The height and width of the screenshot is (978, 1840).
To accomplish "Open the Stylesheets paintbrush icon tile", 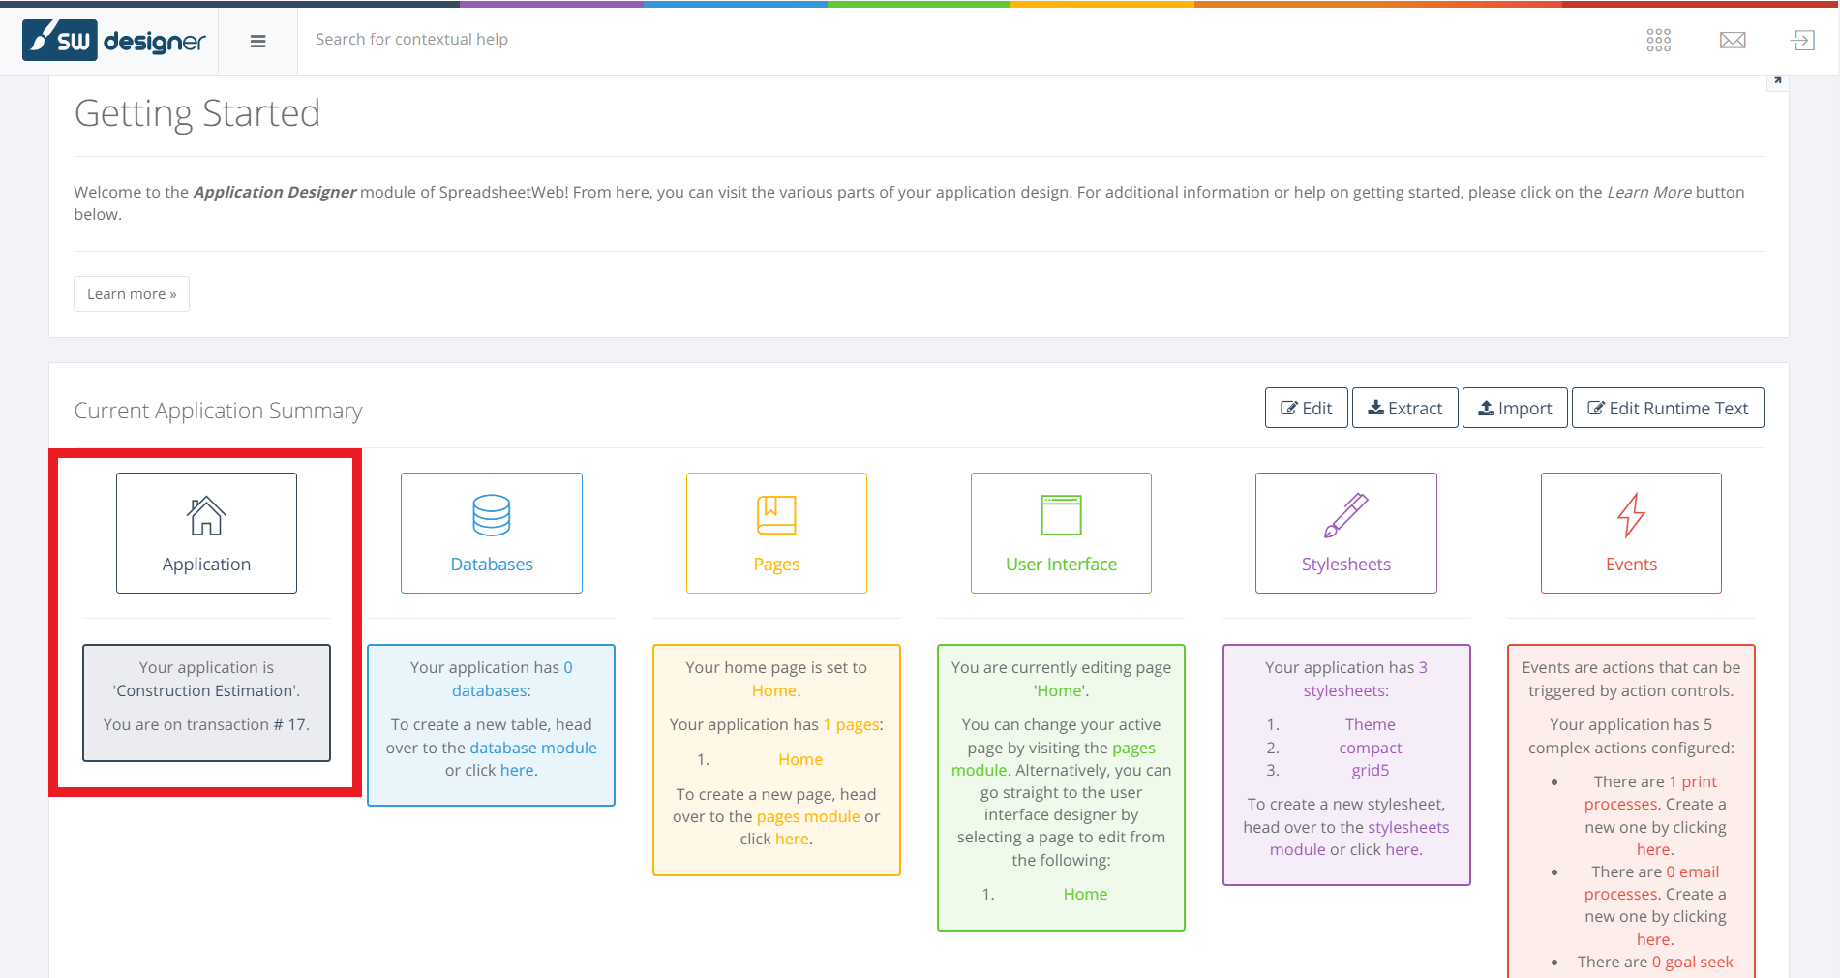I will (1345, 533).
